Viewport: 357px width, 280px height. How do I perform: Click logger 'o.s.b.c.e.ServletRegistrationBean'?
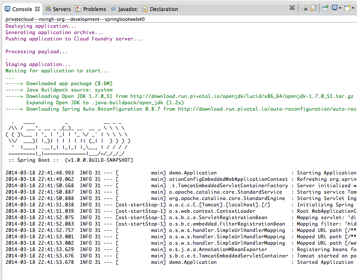(218, 217)
